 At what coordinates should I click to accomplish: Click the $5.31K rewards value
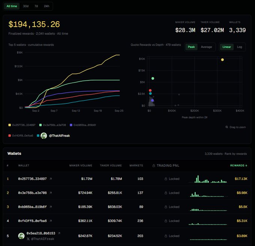pyautogui.click(x=242, y=221)
